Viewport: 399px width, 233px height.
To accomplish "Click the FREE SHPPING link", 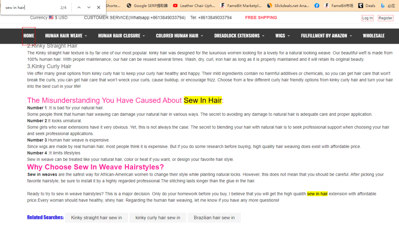I will click(261, 18).
